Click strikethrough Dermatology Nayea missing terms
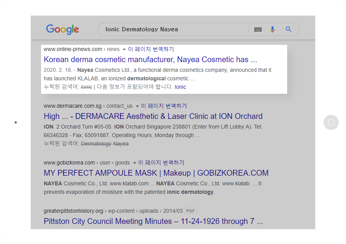The width and height of the screenshot is (346, 244). click(x=104, y=144)
